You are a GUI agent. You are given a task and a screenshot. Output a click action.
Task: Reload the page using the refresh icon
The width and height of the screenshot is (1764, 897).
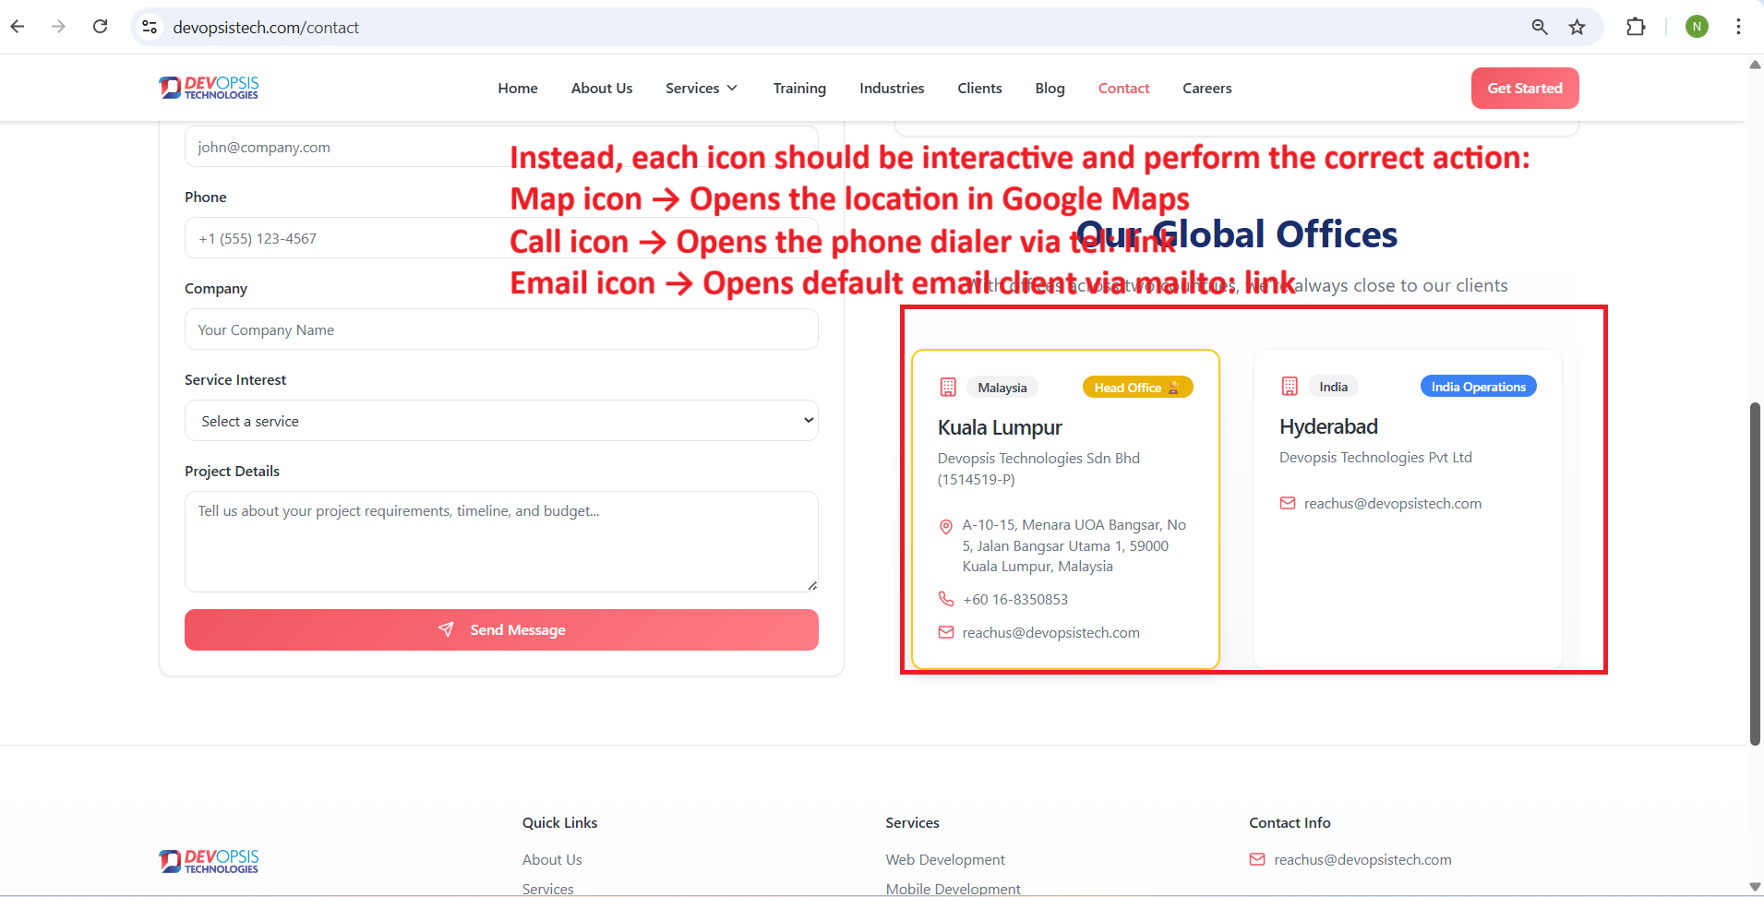(101, 27)
